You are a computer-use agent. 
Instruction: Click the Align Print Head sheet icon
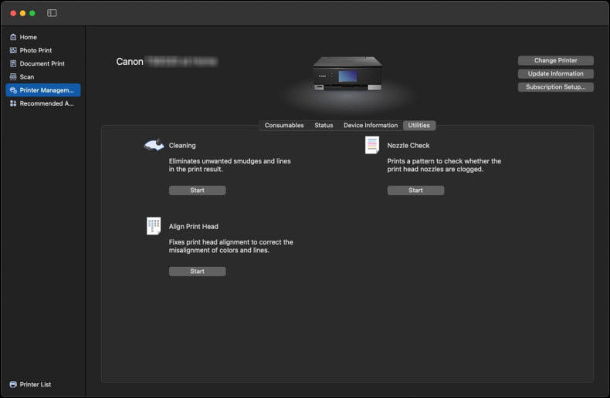154,226
